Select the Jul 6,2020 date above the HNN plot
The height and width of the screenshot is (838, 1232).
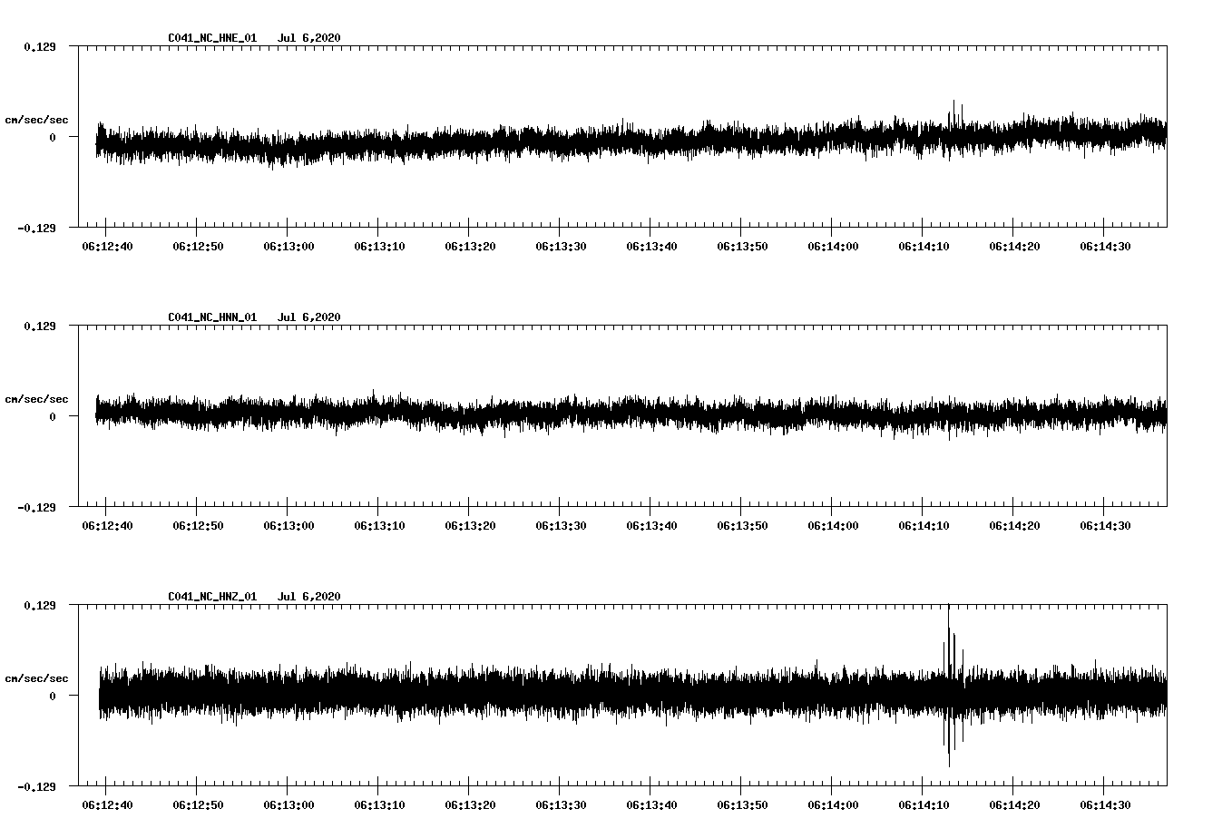tap(308, 317)
